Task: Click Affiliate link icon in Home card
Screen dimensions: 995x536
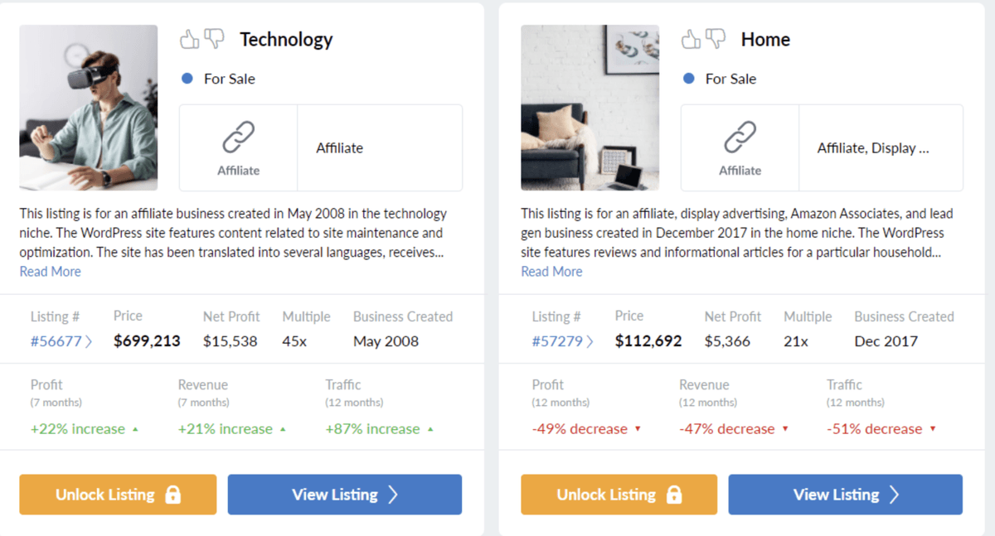Action: 740,138
